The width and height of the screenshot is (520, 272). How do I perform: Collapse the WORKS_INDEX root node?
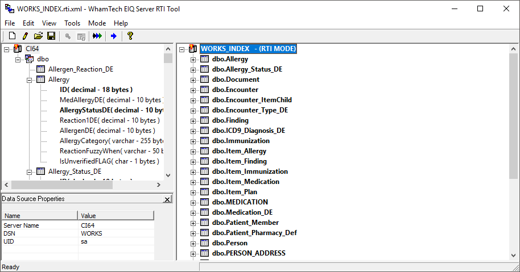181,49
